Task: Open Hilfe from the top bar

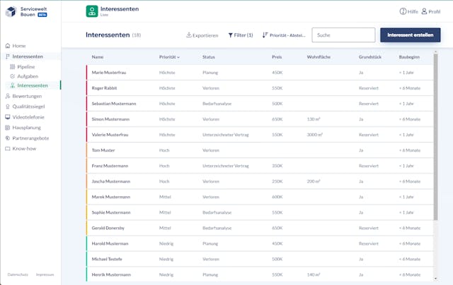Action: click(x=409, y=11)
